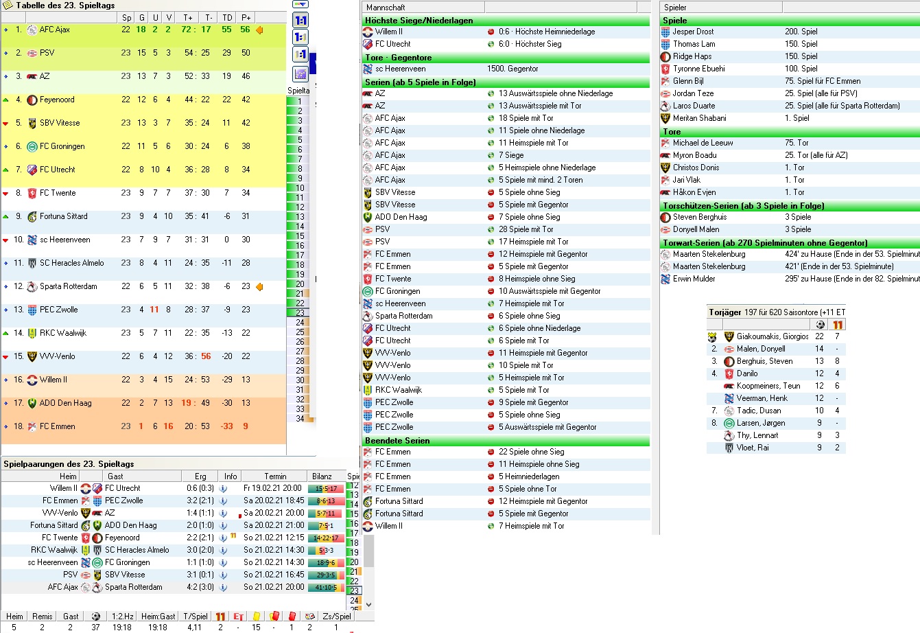Click the Spieler column header
920x633 pixels.
coord(722,7)
